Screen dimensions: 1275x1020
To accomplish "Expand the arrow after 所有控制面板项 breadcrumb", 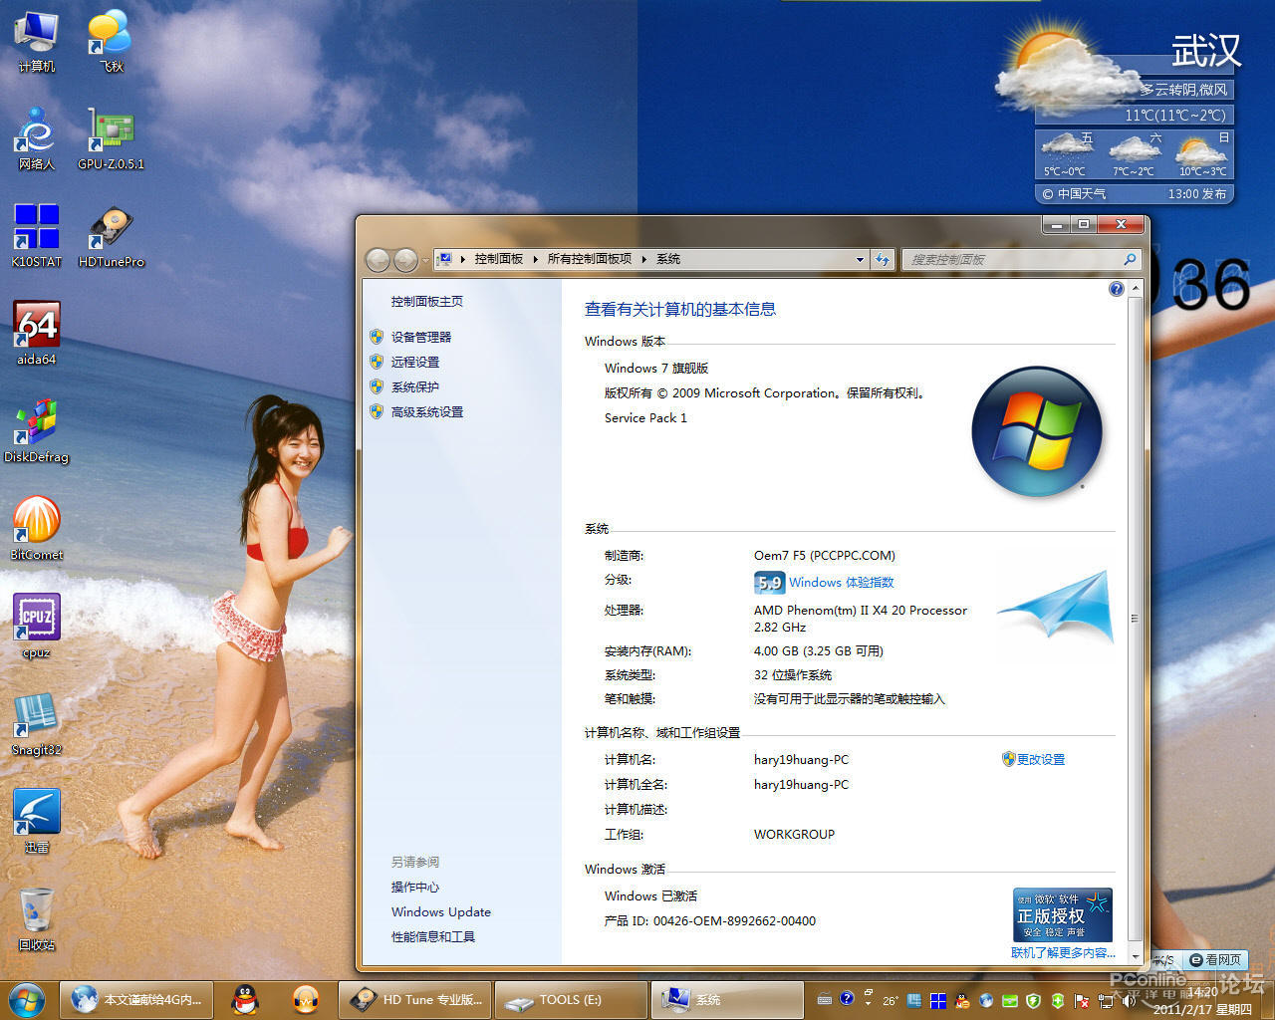I will [644, 259].
